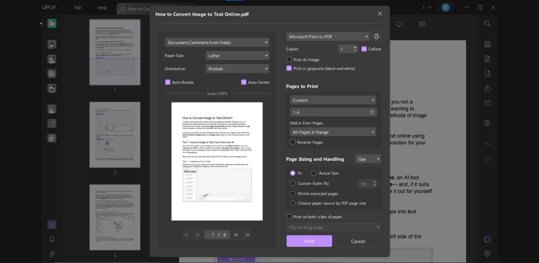Open the bookmarks panel in left sidebar
539x263 pixels.
52,239
